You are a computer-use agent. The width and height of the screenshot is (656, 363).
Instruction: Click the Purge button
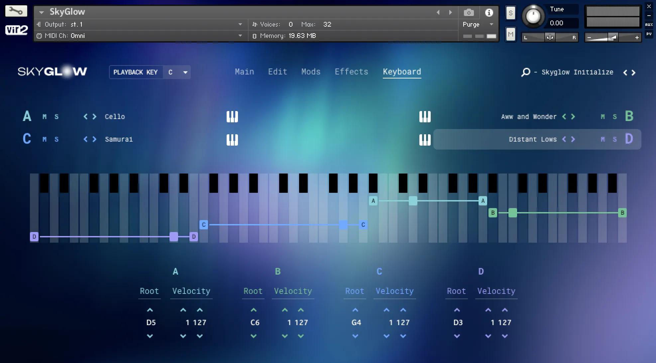pos(471,24)
